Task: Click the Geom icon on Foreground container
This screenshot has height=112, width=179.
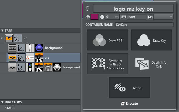Action: (48, 67)
